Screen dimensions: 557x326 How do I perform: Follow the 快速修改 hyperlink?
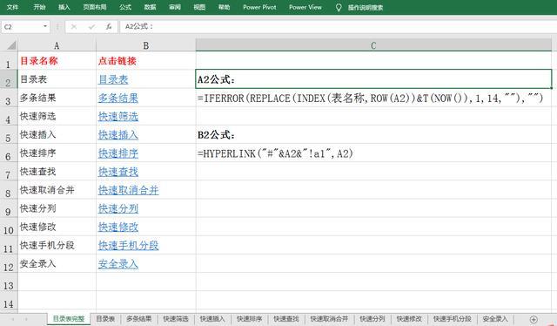[x=118, y=227]
